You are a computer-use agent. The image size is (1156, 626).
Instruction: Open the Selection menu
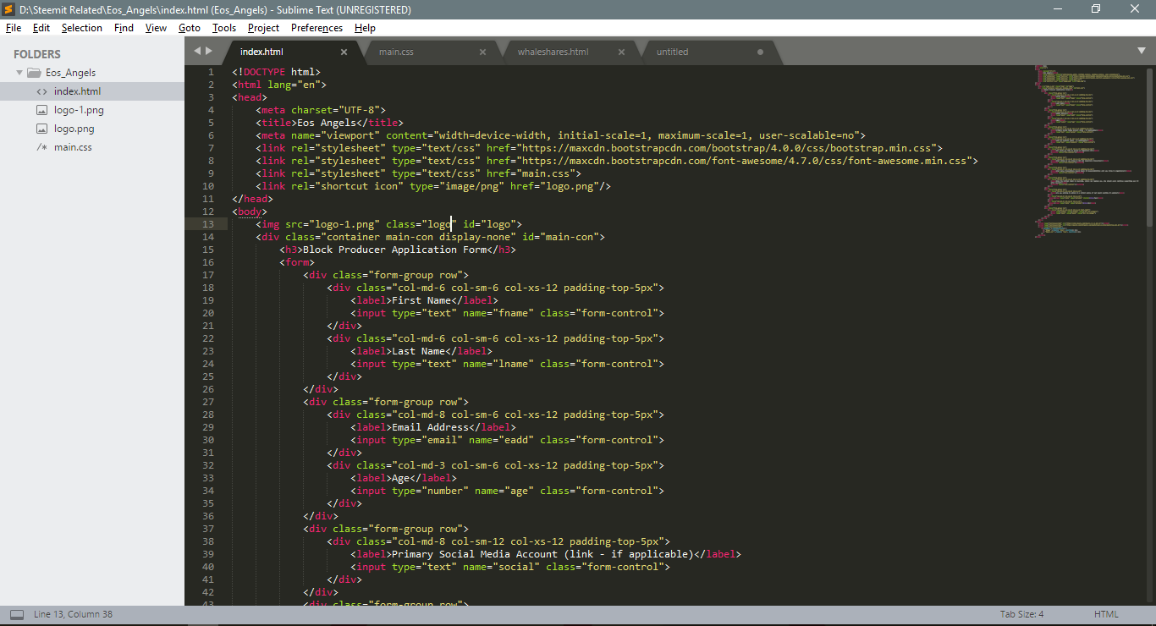[x=82, y=28]
